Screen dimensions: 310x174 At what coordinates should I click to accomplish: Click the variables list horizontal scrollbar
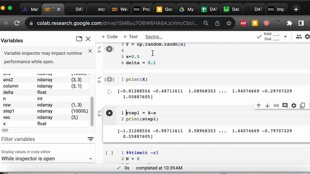click(5, 130)
